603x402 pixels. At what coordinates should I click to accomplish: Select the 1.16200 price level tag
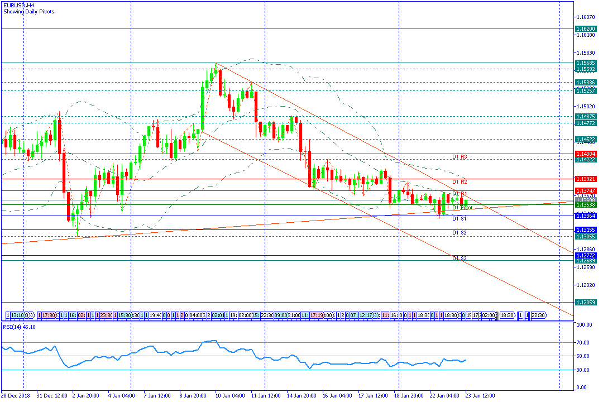586,28
